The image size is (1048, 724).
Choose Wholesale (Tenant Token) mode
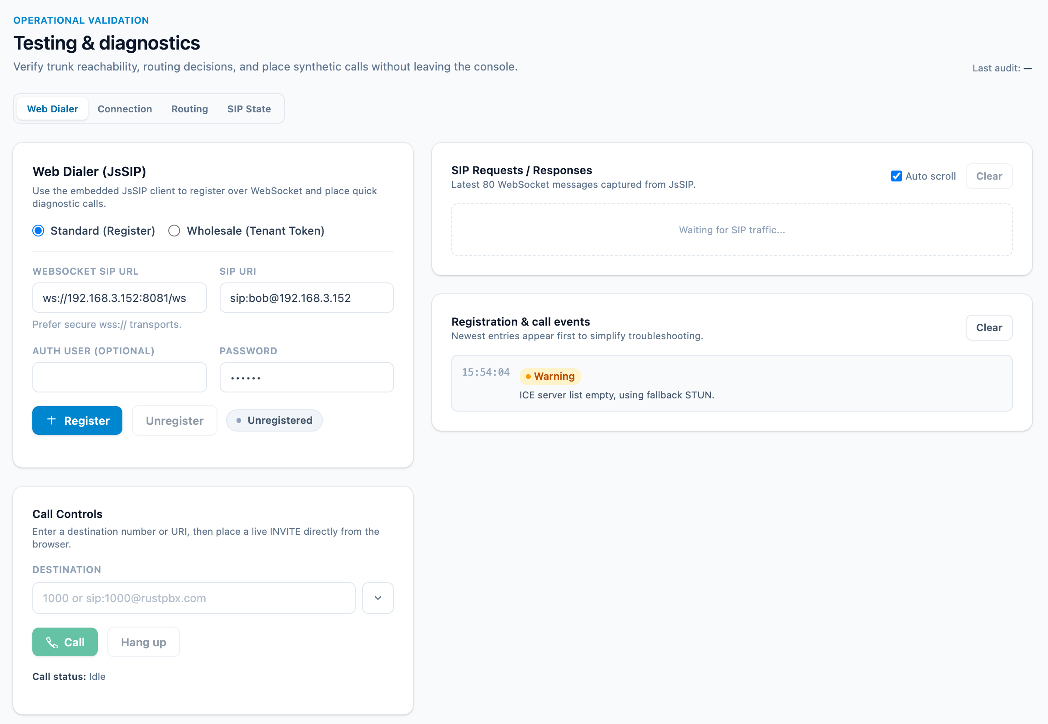174,231
